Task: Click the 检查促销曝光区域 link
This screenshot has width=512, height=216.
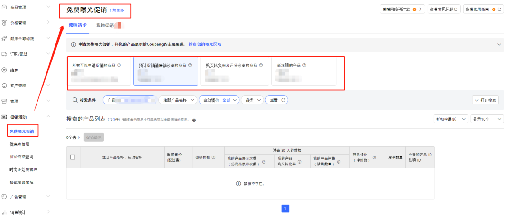Action: coord(205,44)
